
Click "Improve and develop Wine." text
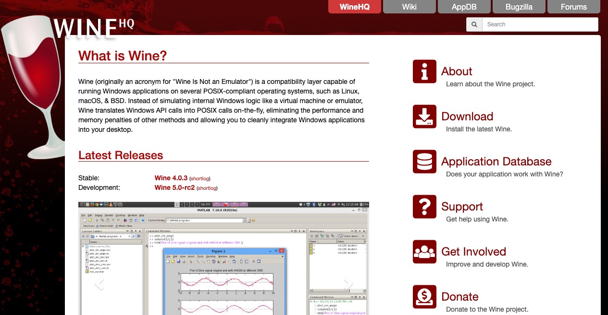[x=487, y=264]
